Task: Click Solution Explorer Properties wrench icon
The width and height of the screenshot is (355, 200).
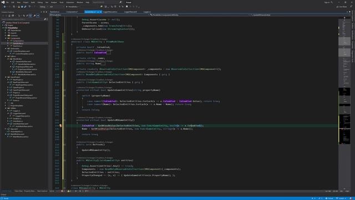Action: pyautogui.click(x=34, y=16)
